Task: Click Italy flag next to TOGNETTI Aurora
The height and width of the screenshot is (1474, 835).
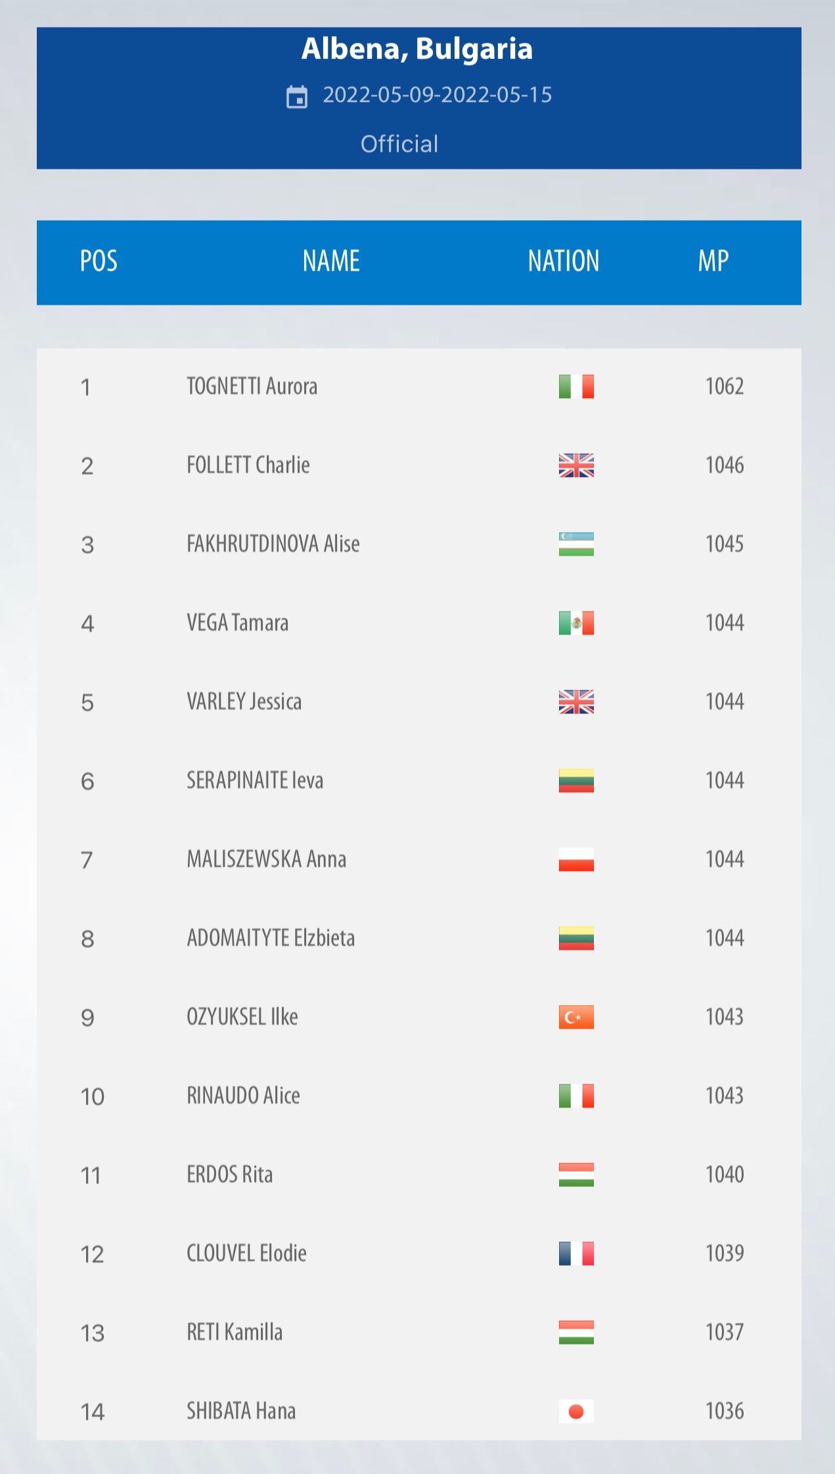Action: click(x=576, y=387)
